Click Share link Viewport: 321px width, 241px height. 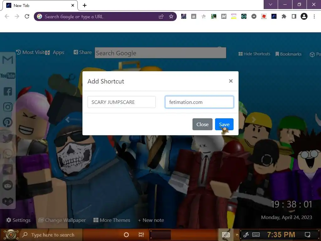click(83, 52)
